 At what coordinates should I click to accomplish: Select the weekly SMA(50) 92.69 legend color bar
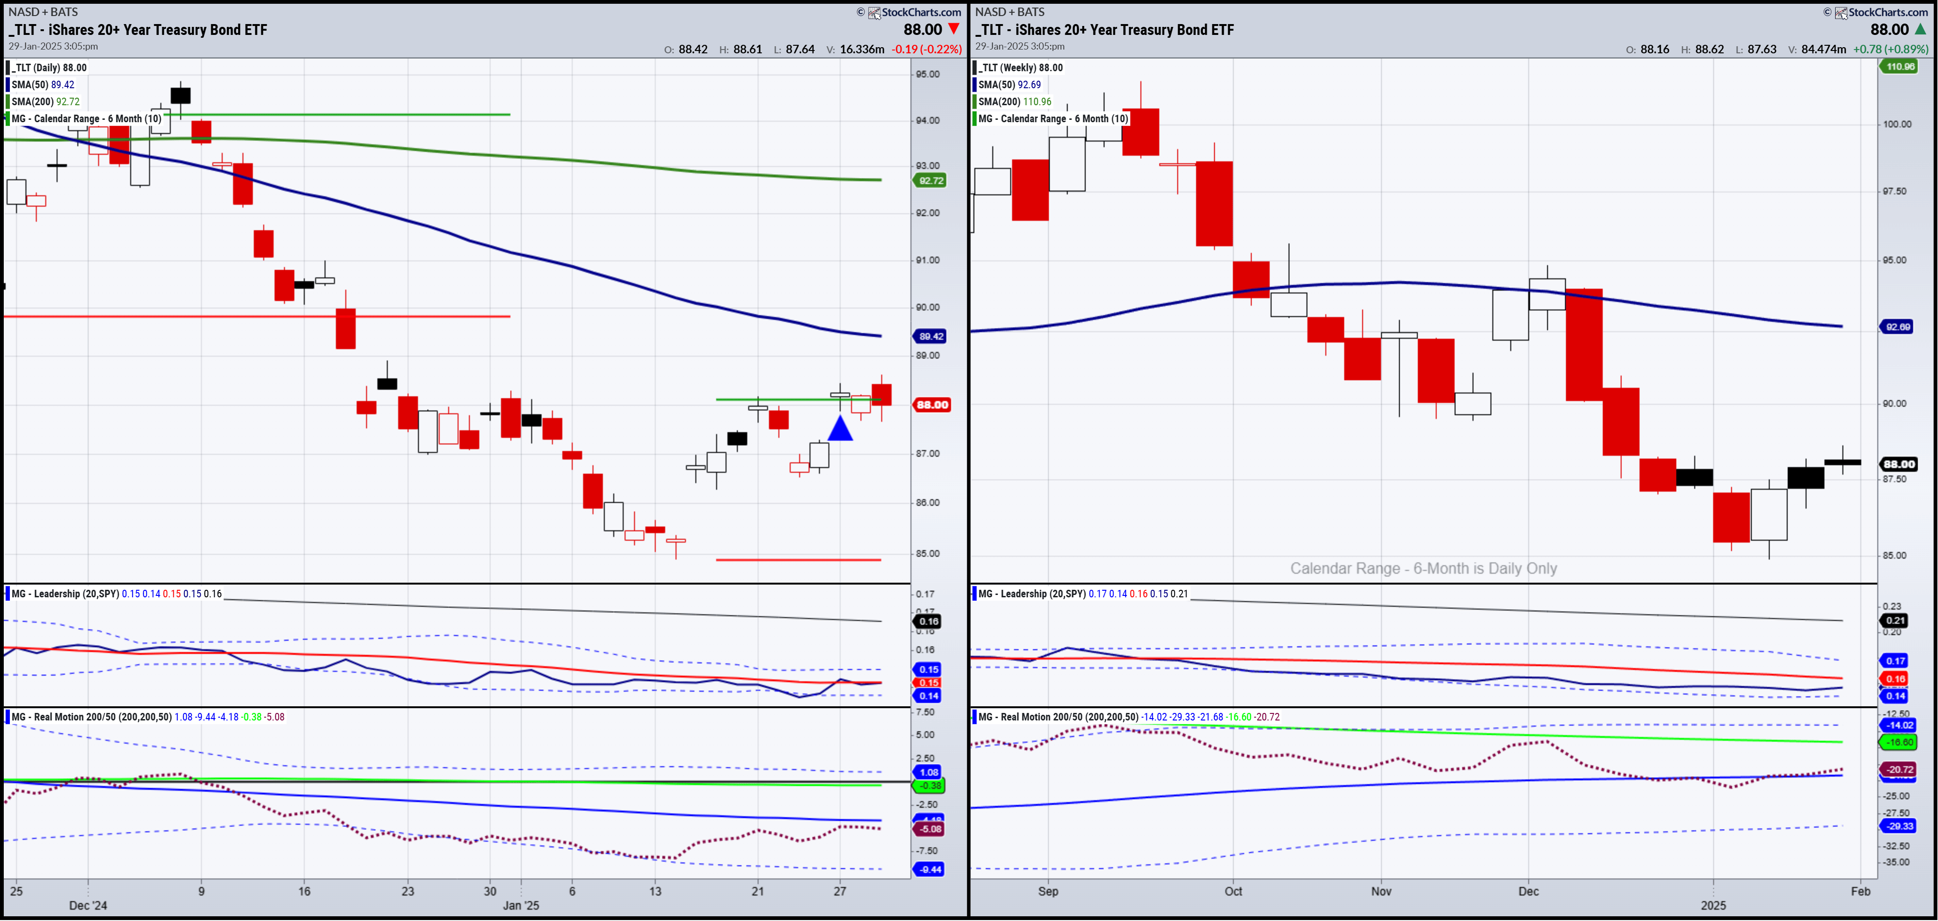coord(975,85)
